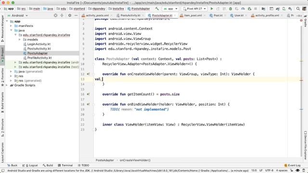Open the Logcat tool window
Screen dimensions: 308x173
click(x=30, y=165)
